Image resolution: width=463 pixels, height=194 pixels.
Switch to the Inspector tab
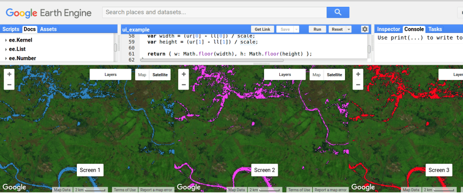point(388,29)
